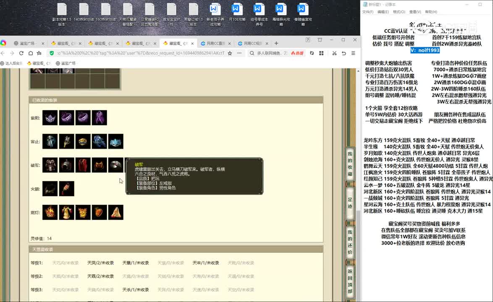This screenshot has width=493, height=302.
Task: Click the highlighted V: noif1993 text in Notepad
Action: click(x=425, y=50)
